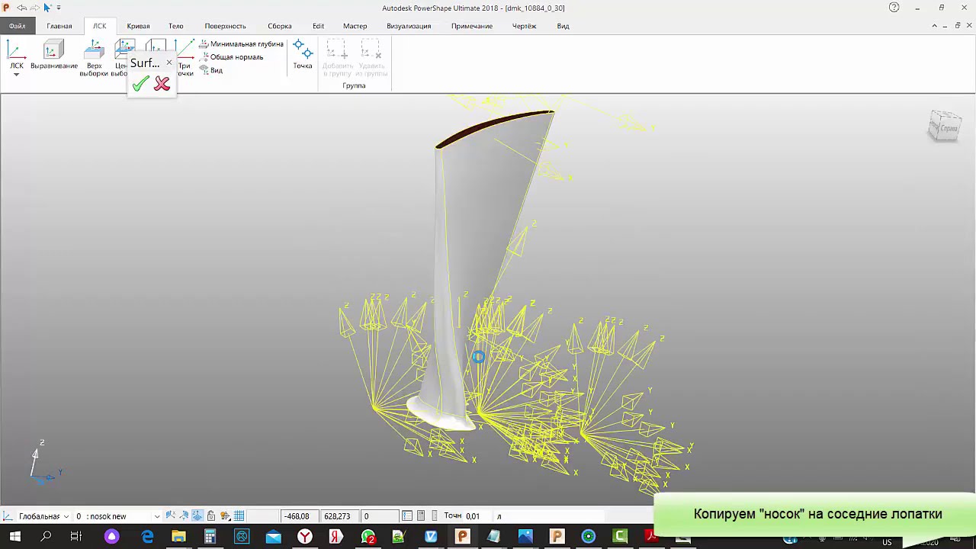Switch to the Сборка tab
Screen dimensions: 976x549
(x=280, y=26)
